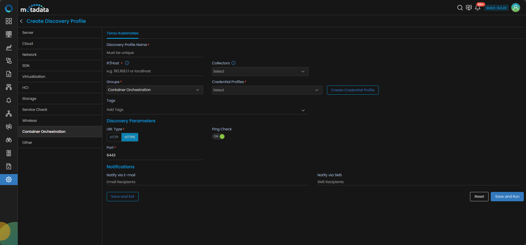The image size is (526, 245).
Task: Switch to the Tanzu Kubernetes tab
Action: point(122,33)
